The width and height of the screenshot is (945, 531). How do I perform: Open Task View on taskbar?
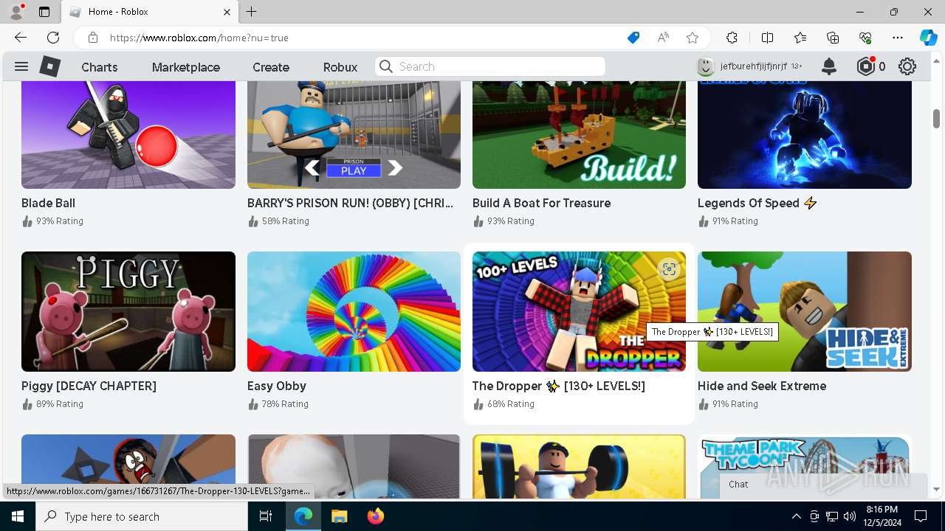[266, 516]
